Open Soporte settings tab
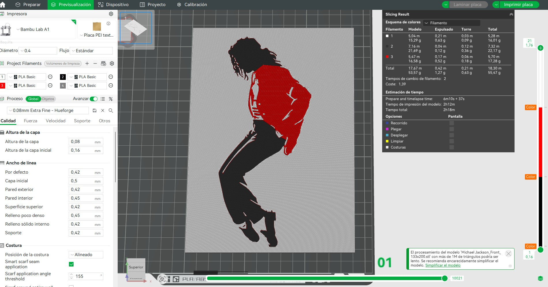The image size is (548, 287). [x=82, y=121]
